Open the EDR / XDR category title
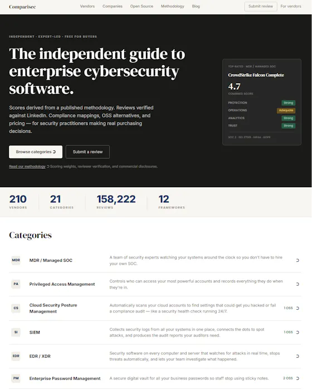This screenshot has height=390, width=312. (x=40, y=356)
